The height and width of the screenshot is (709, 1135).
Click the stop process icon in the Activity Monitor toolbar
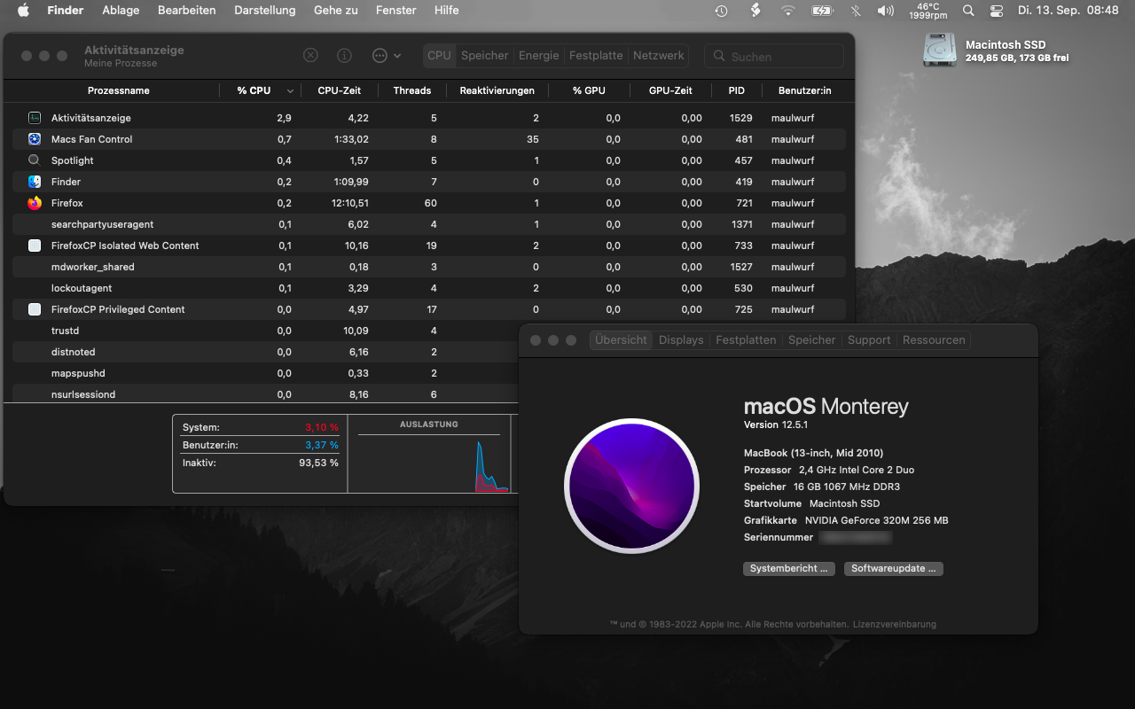(x=310, y=55)
